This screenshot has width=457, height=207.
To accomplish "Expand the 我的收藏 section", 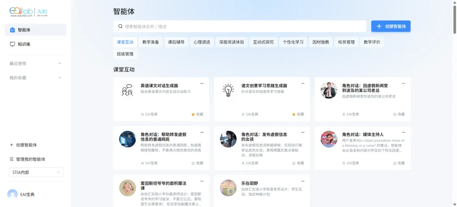I will tap(36, 78).
